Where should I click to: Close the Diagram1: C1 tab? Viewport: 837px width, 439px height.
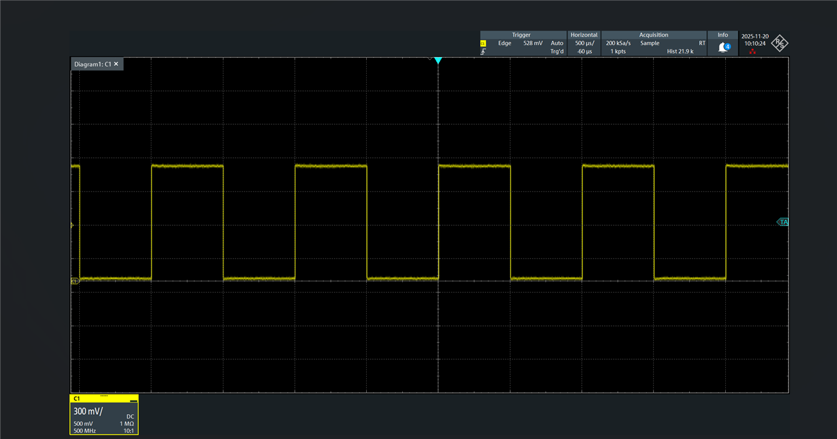point(116,64)
